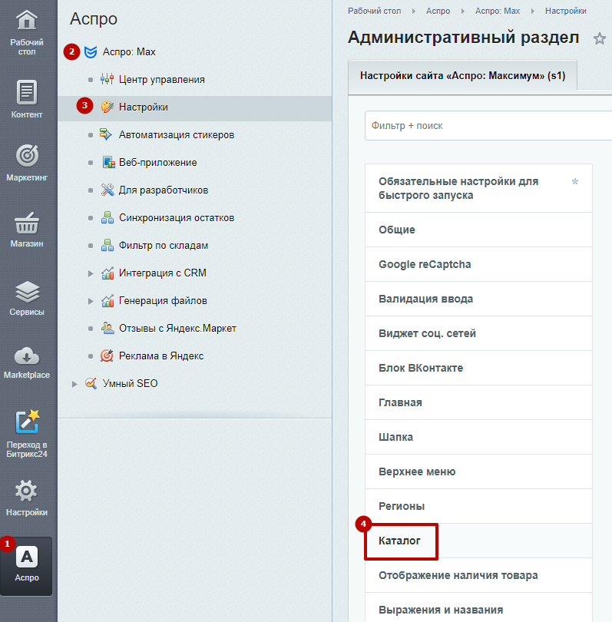The image size is (612, 622).
Task: Select the Аспро: Max tree label
Action: pyautogui.click(x=129, y=52)
